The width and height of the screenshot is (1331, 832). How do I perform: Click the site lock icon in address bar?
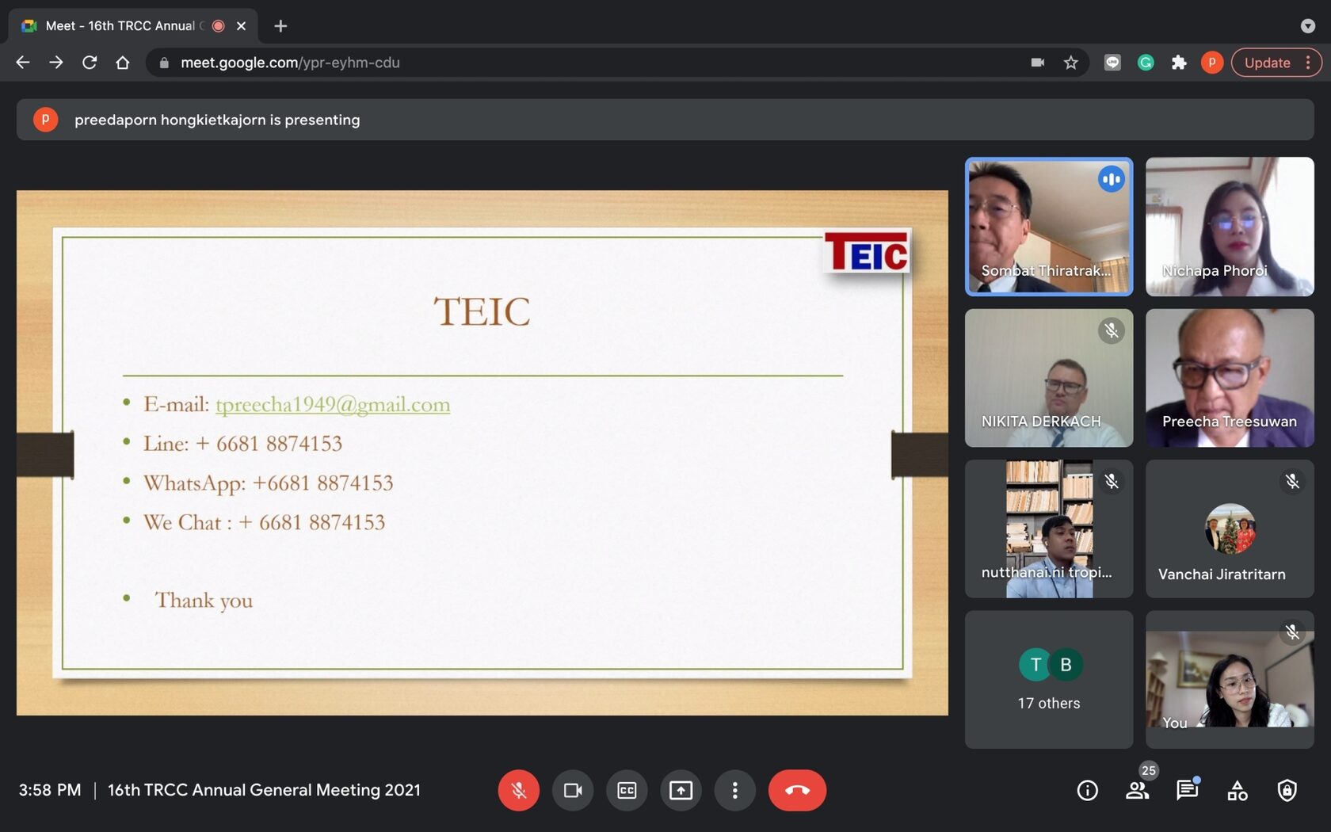[x=164, y=63]
